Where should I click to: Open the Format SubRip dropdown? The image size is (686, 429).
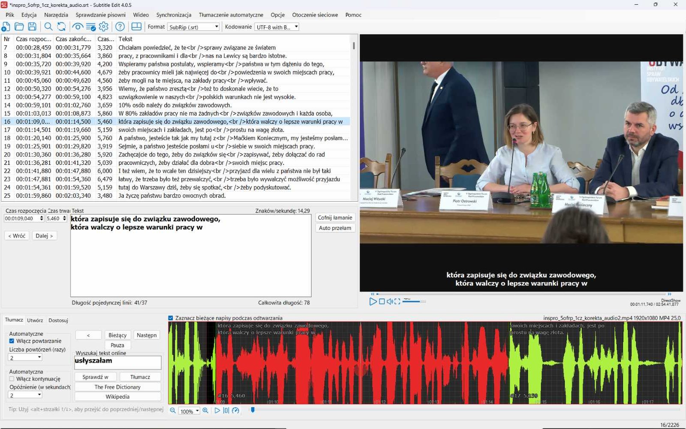pos(193,27)
